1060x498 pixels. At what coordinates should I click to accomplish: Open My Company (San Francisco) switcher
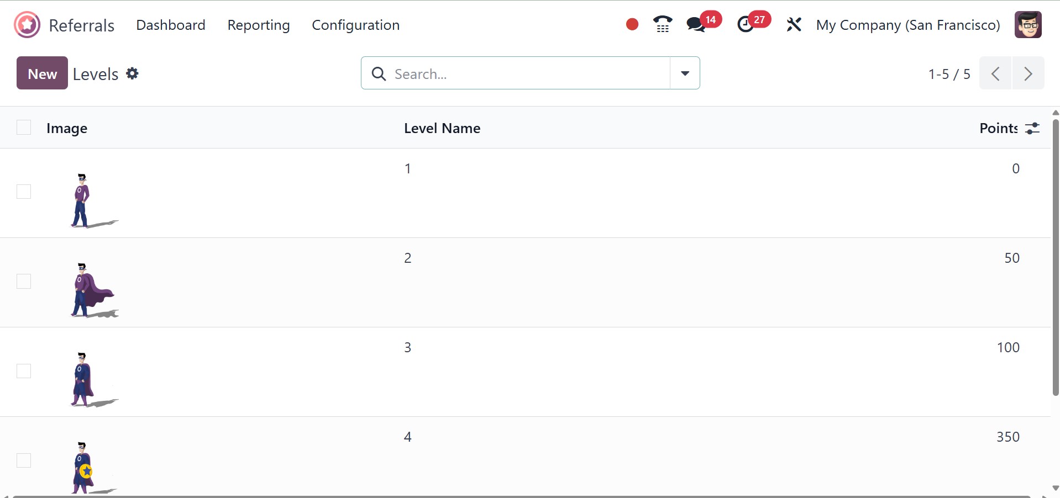[907, 25]
